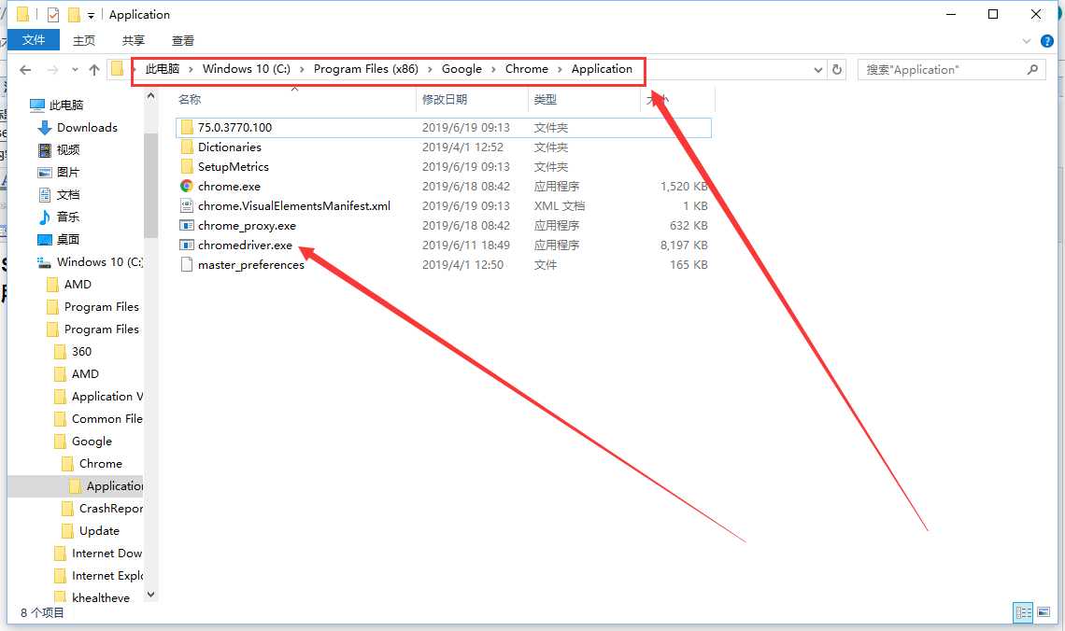Image resolution: width=1065 pixels, height=631 pixels.
Task: Click chromedriver.exe date 2019/6/11 18:49
Action: (x=466, y=245)
